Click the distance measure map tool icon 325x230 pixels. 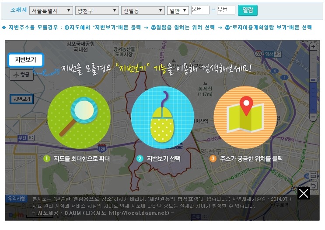[x=313, y=175]
